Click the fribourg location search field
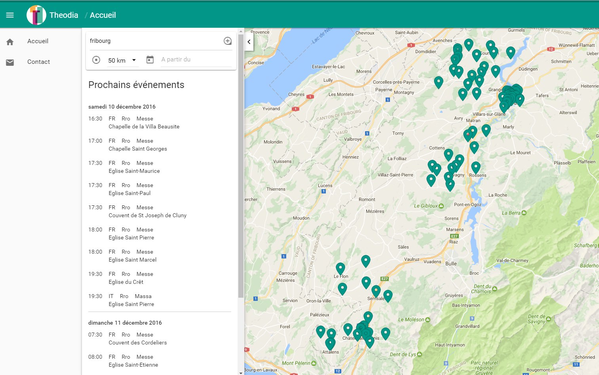599x375 pixels. (x=155, y=41)
